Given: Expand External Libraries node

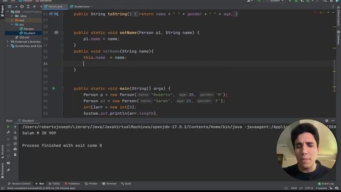Looking at the screenshot, I should tap(8, 42).
